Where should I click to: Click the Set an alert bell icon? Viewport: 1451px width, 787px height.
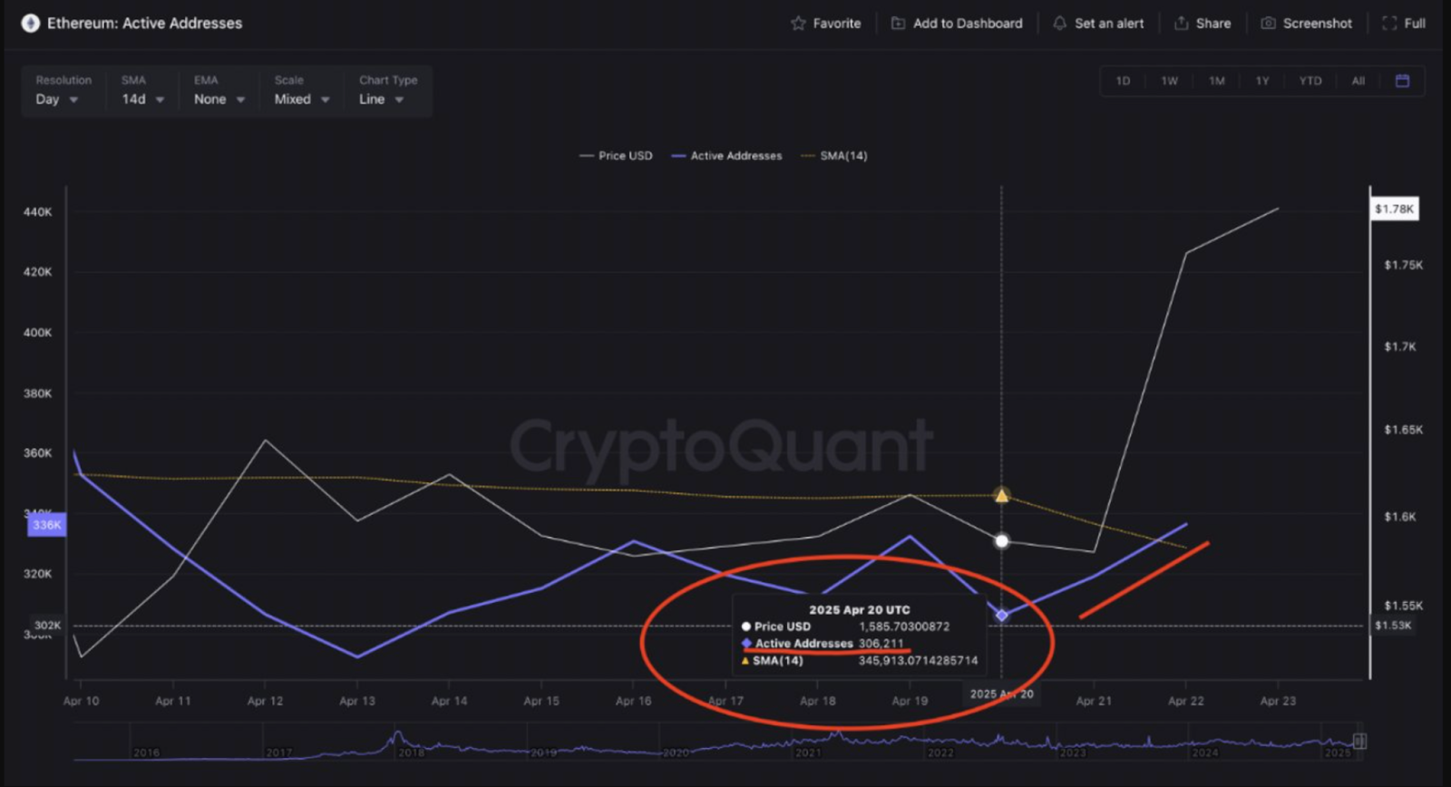(x=1059, y=23)
